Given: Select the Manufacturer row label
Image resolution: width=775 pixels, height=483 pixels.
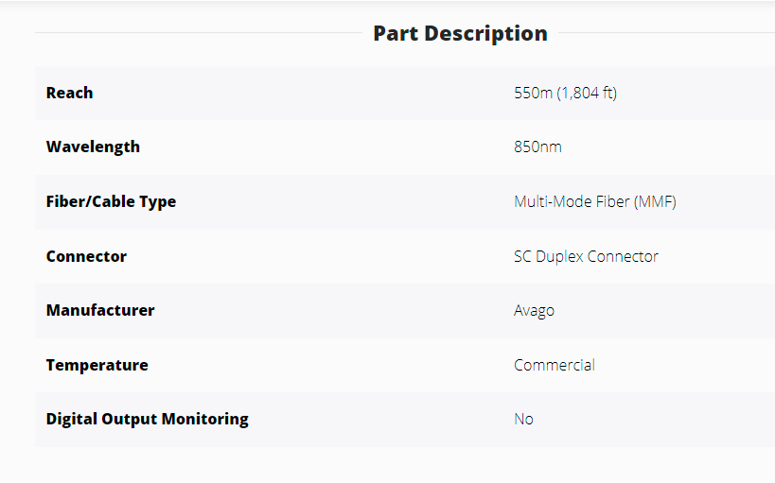Looking at the screenshot, I should pos(99,310).
